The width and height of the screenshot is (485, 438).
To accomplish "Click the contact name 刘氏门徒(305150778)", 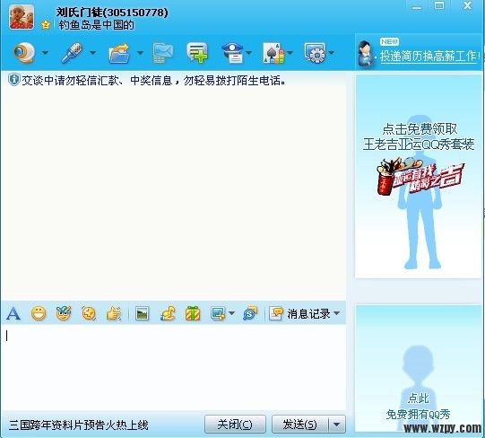I will click(112, 13).
